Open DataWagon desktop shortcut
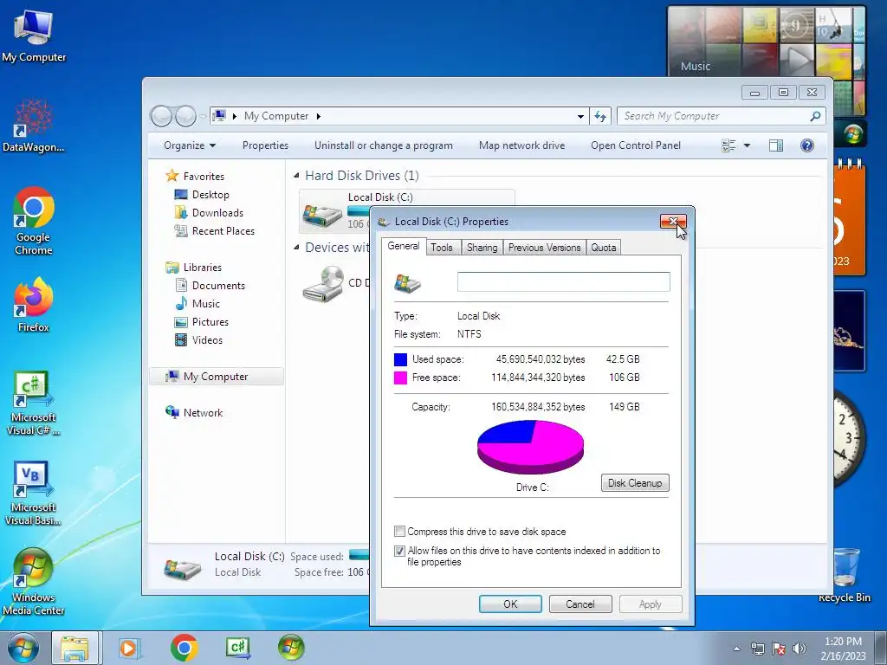 point(34,126)
